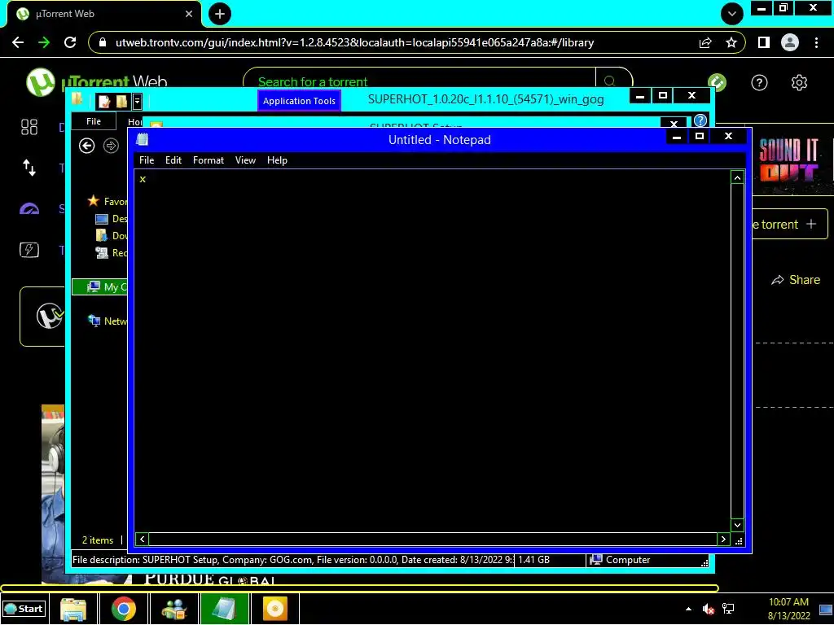Bookmark this page with star icon

pos(731,42)
